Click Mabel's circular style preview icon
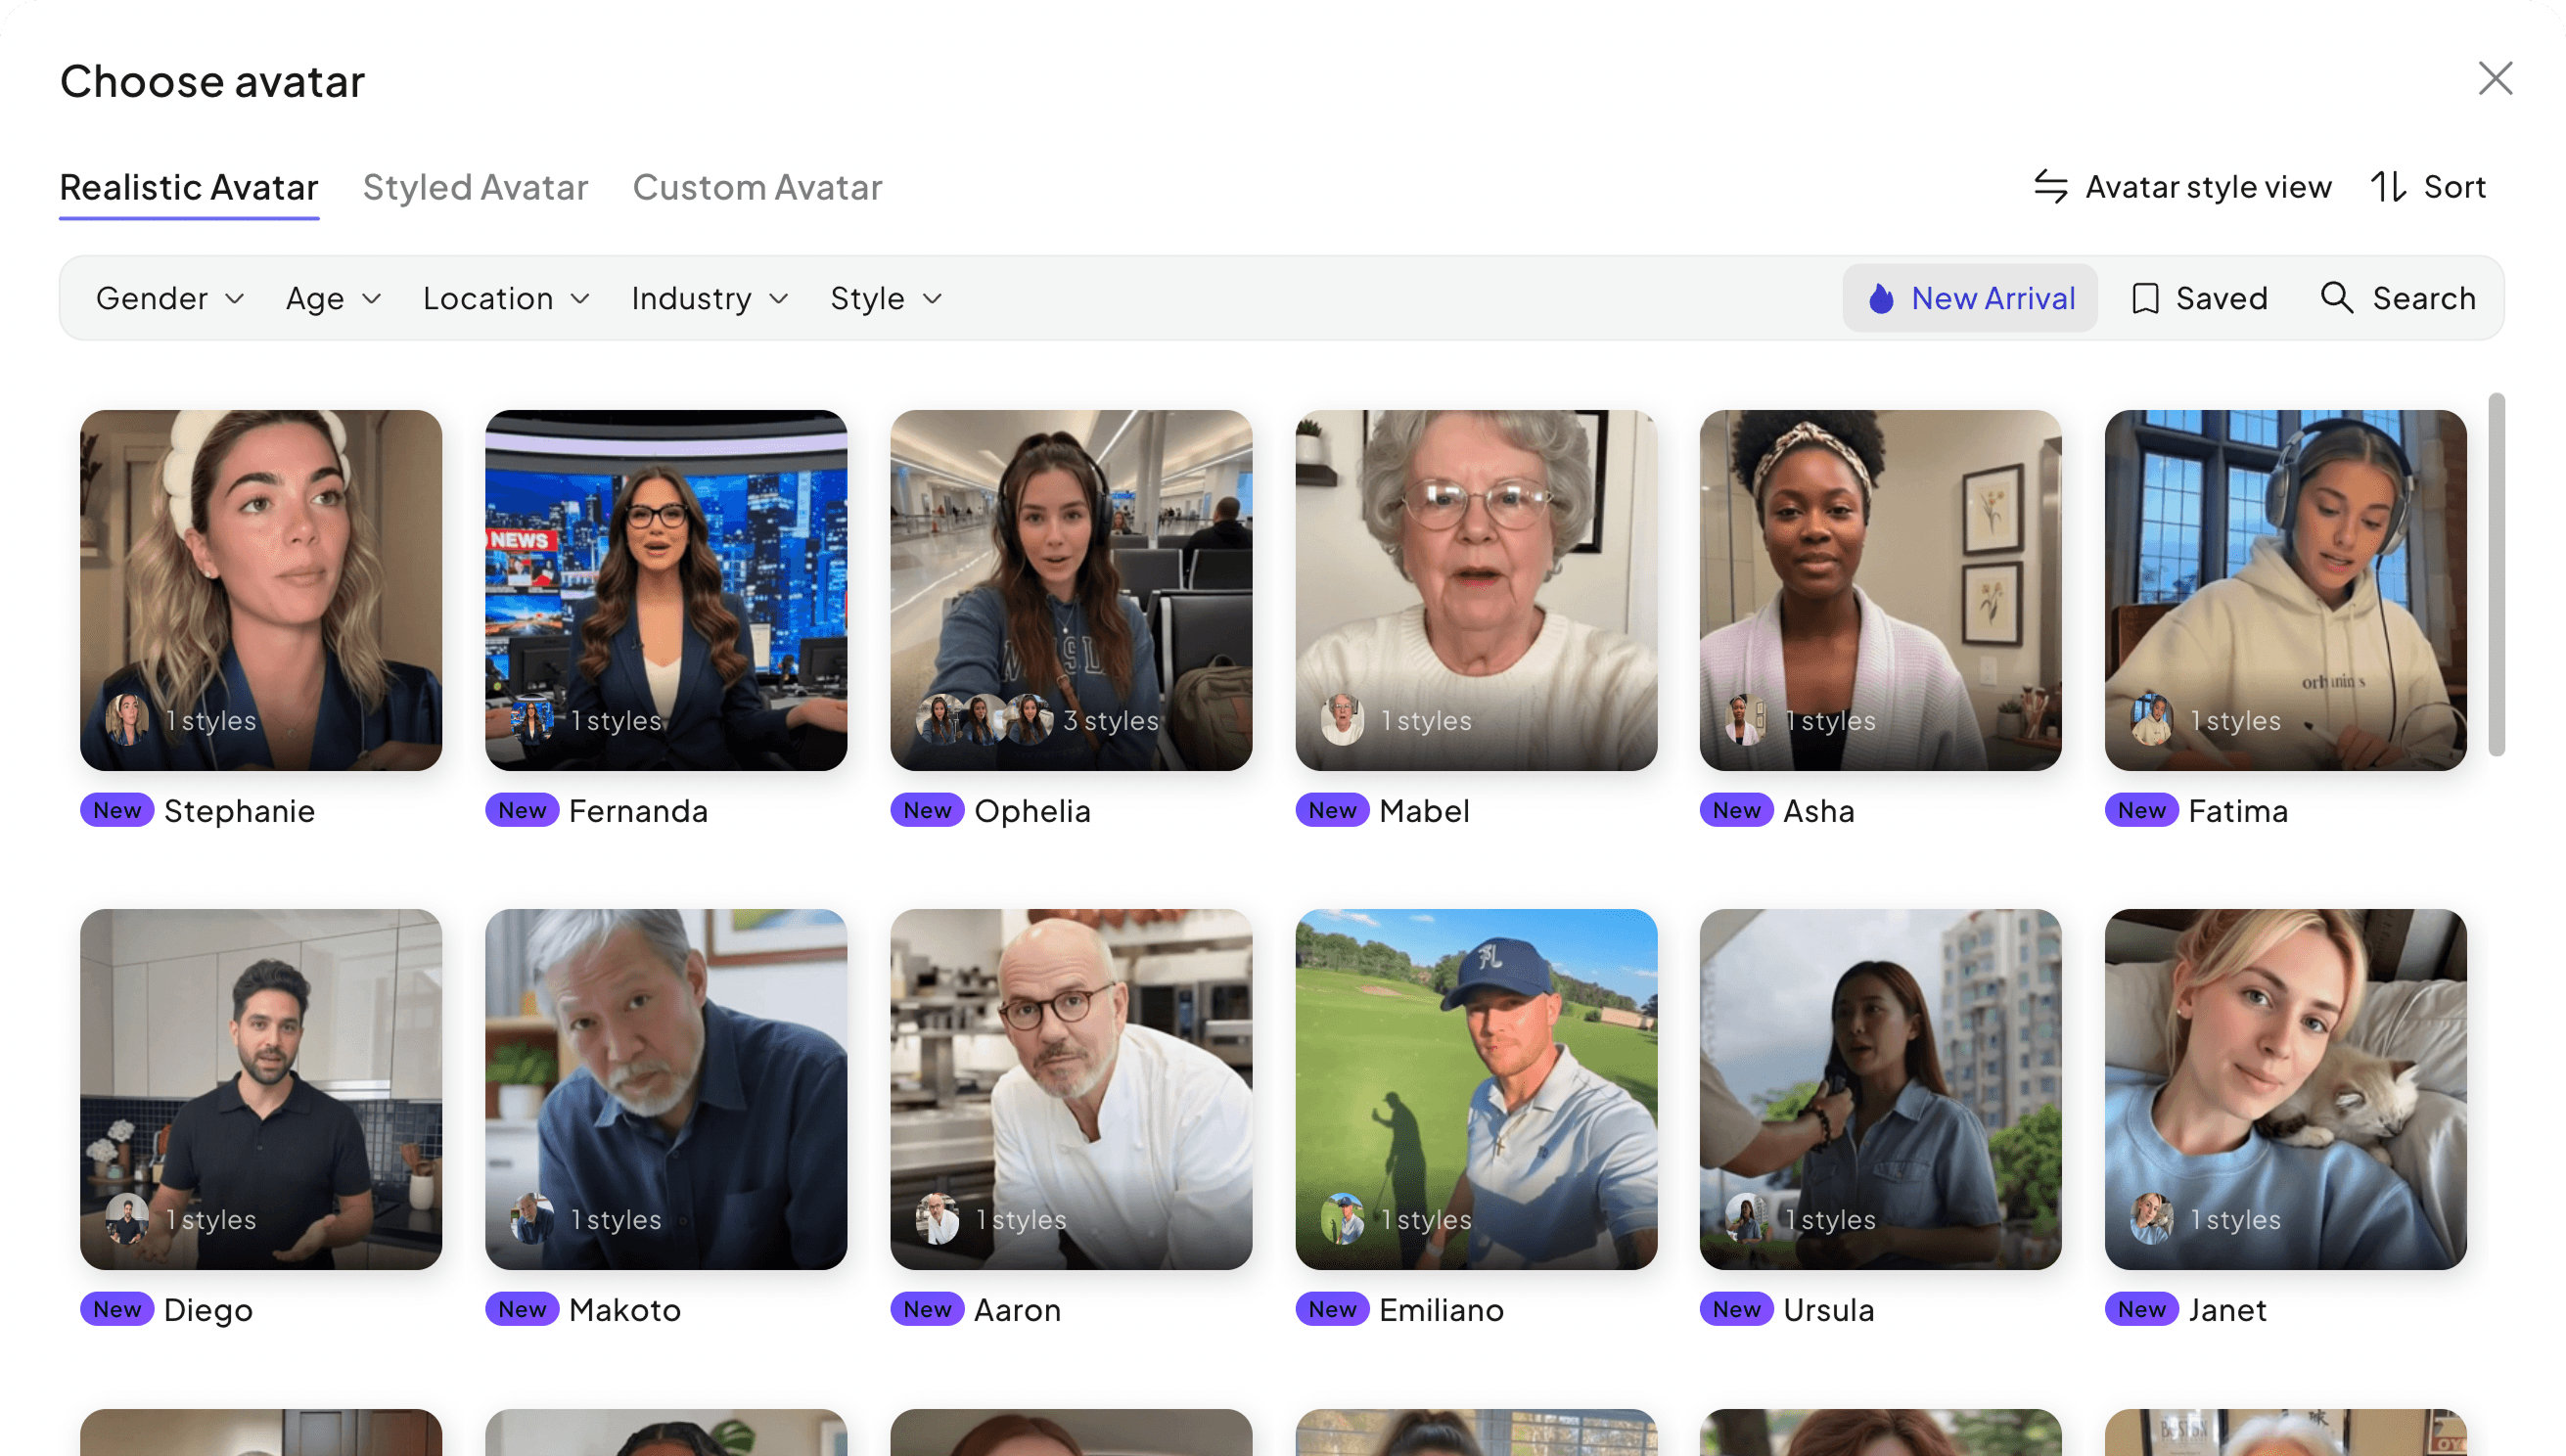Viewport: 2566px width, 1456px height. pyautogui.click(x=1342, y=721)
